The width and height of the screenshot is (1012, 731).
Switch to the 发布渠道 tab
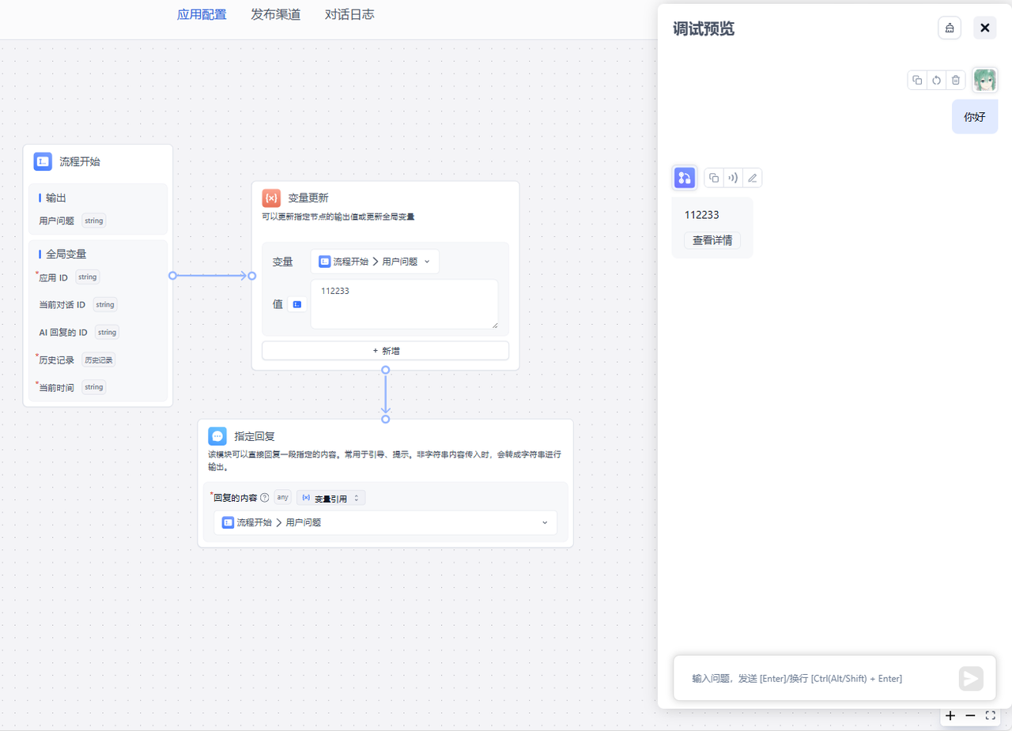[x=275, y=14]
